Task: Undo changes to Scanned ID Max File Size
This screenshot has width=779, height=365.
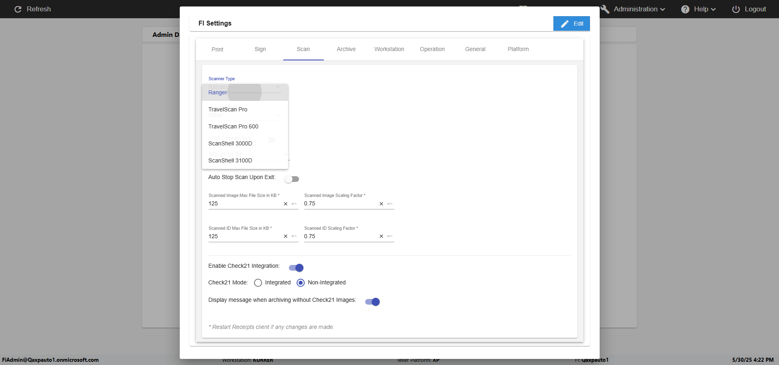Action: [294, 236]
